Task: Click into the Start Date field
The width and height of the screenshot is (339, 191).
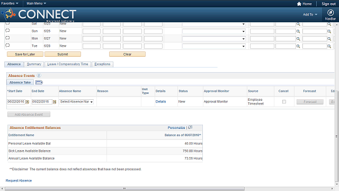Action: tap(16, 101)
